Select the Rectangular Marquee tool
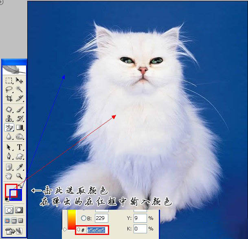Image resolution: width=248 pixels, height=239 pixels. (9, 80)
